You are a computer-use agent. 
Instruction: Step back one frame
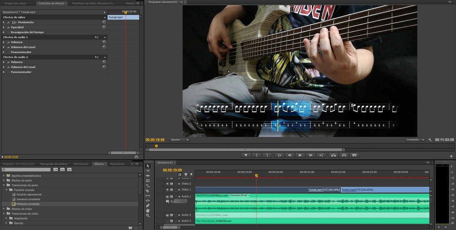[x=290, y=155]
